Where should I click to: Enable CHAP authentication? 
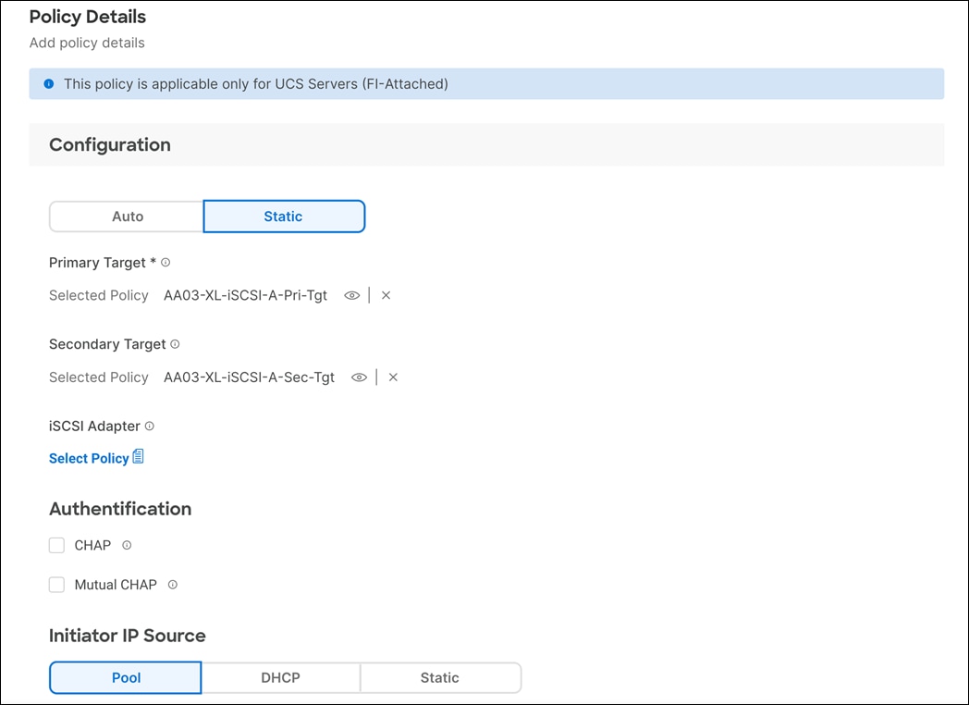coord(56,545)
